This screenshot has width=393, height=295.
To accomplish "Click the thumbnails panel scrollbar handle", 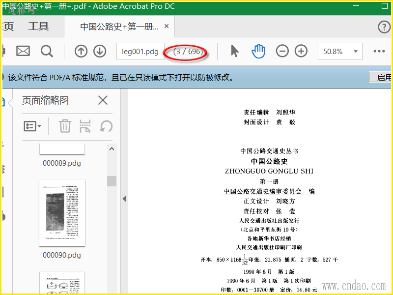I will pyautogui.click(x=112, y=181).
